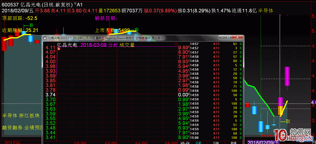Click the 3.74 previous-close label on the price axis
This screenshot has height=144, width=316.
click(x=50, y=95)
